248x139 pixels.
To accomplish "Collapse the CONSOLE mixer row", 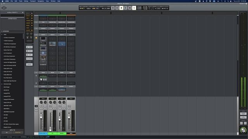I will [36, 29].
